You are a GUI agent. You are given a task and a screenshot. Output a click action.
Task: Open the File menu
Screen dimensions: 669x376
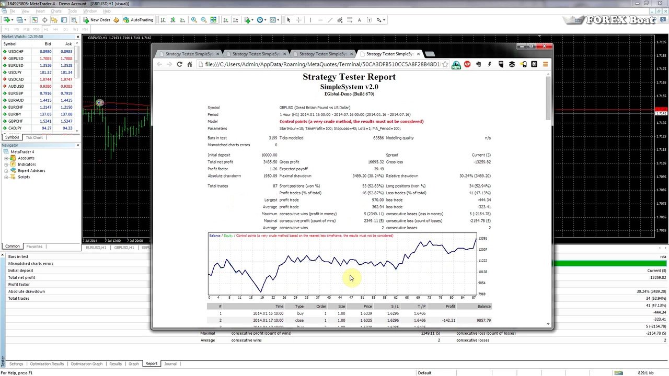pos(12,11)
